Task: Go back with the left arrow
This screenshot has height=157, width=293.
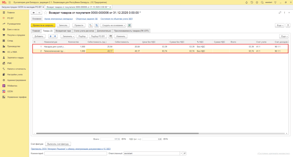Action: pyautogui.click(x=34, y=13)
